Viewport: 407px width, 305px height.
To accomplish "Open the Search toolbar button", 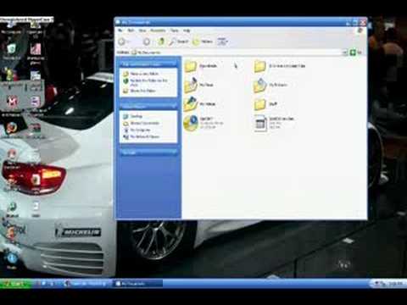I will pyautogui.click(x=178, y=42).
